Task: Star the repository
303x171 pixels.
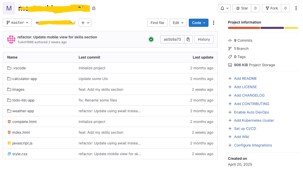Action: pos(241,8)
